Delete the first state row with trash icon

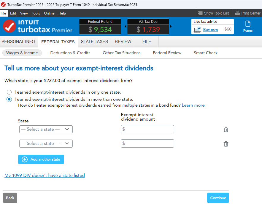pyautogui.click(x=226, y=130)
